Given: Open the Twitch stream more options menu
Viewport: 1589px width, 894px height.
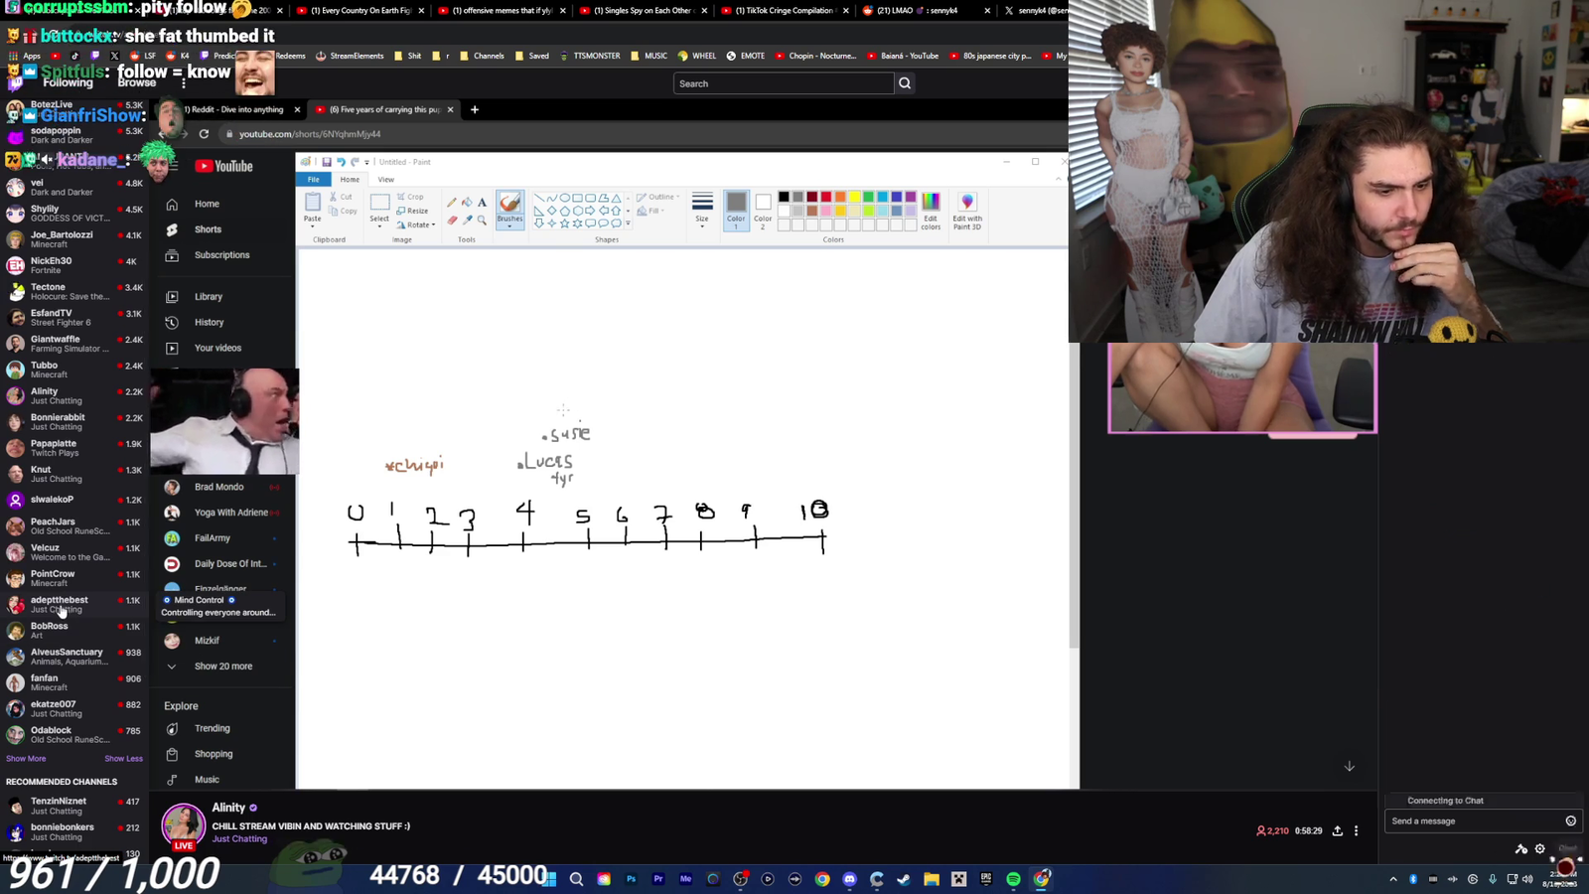Looking at the screenshot, I should [x=1356, y=830].
